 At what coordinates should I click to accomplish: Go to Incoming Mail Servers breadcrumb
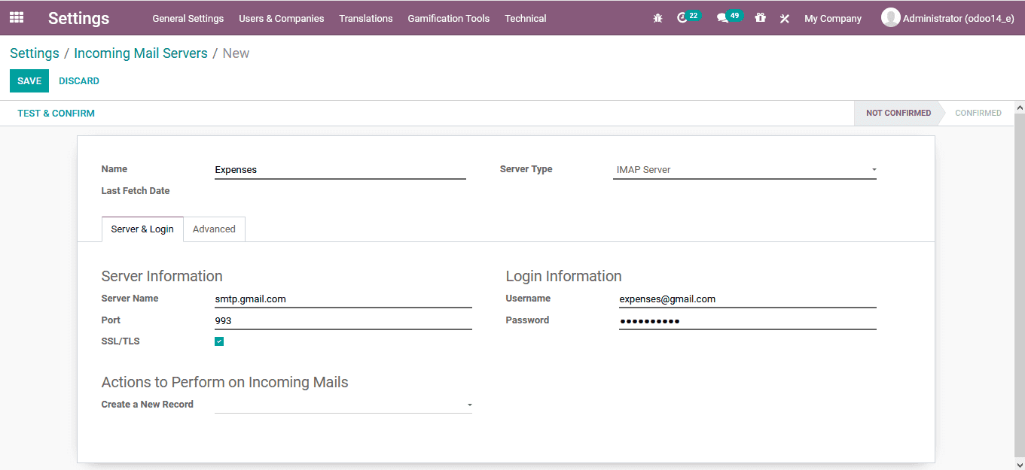tap(141, 53)
